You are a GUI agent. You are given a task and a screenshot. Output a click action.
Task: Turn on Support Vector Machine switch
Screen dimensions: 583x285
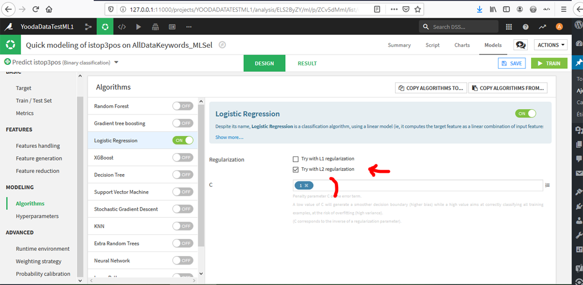(183, 192)
